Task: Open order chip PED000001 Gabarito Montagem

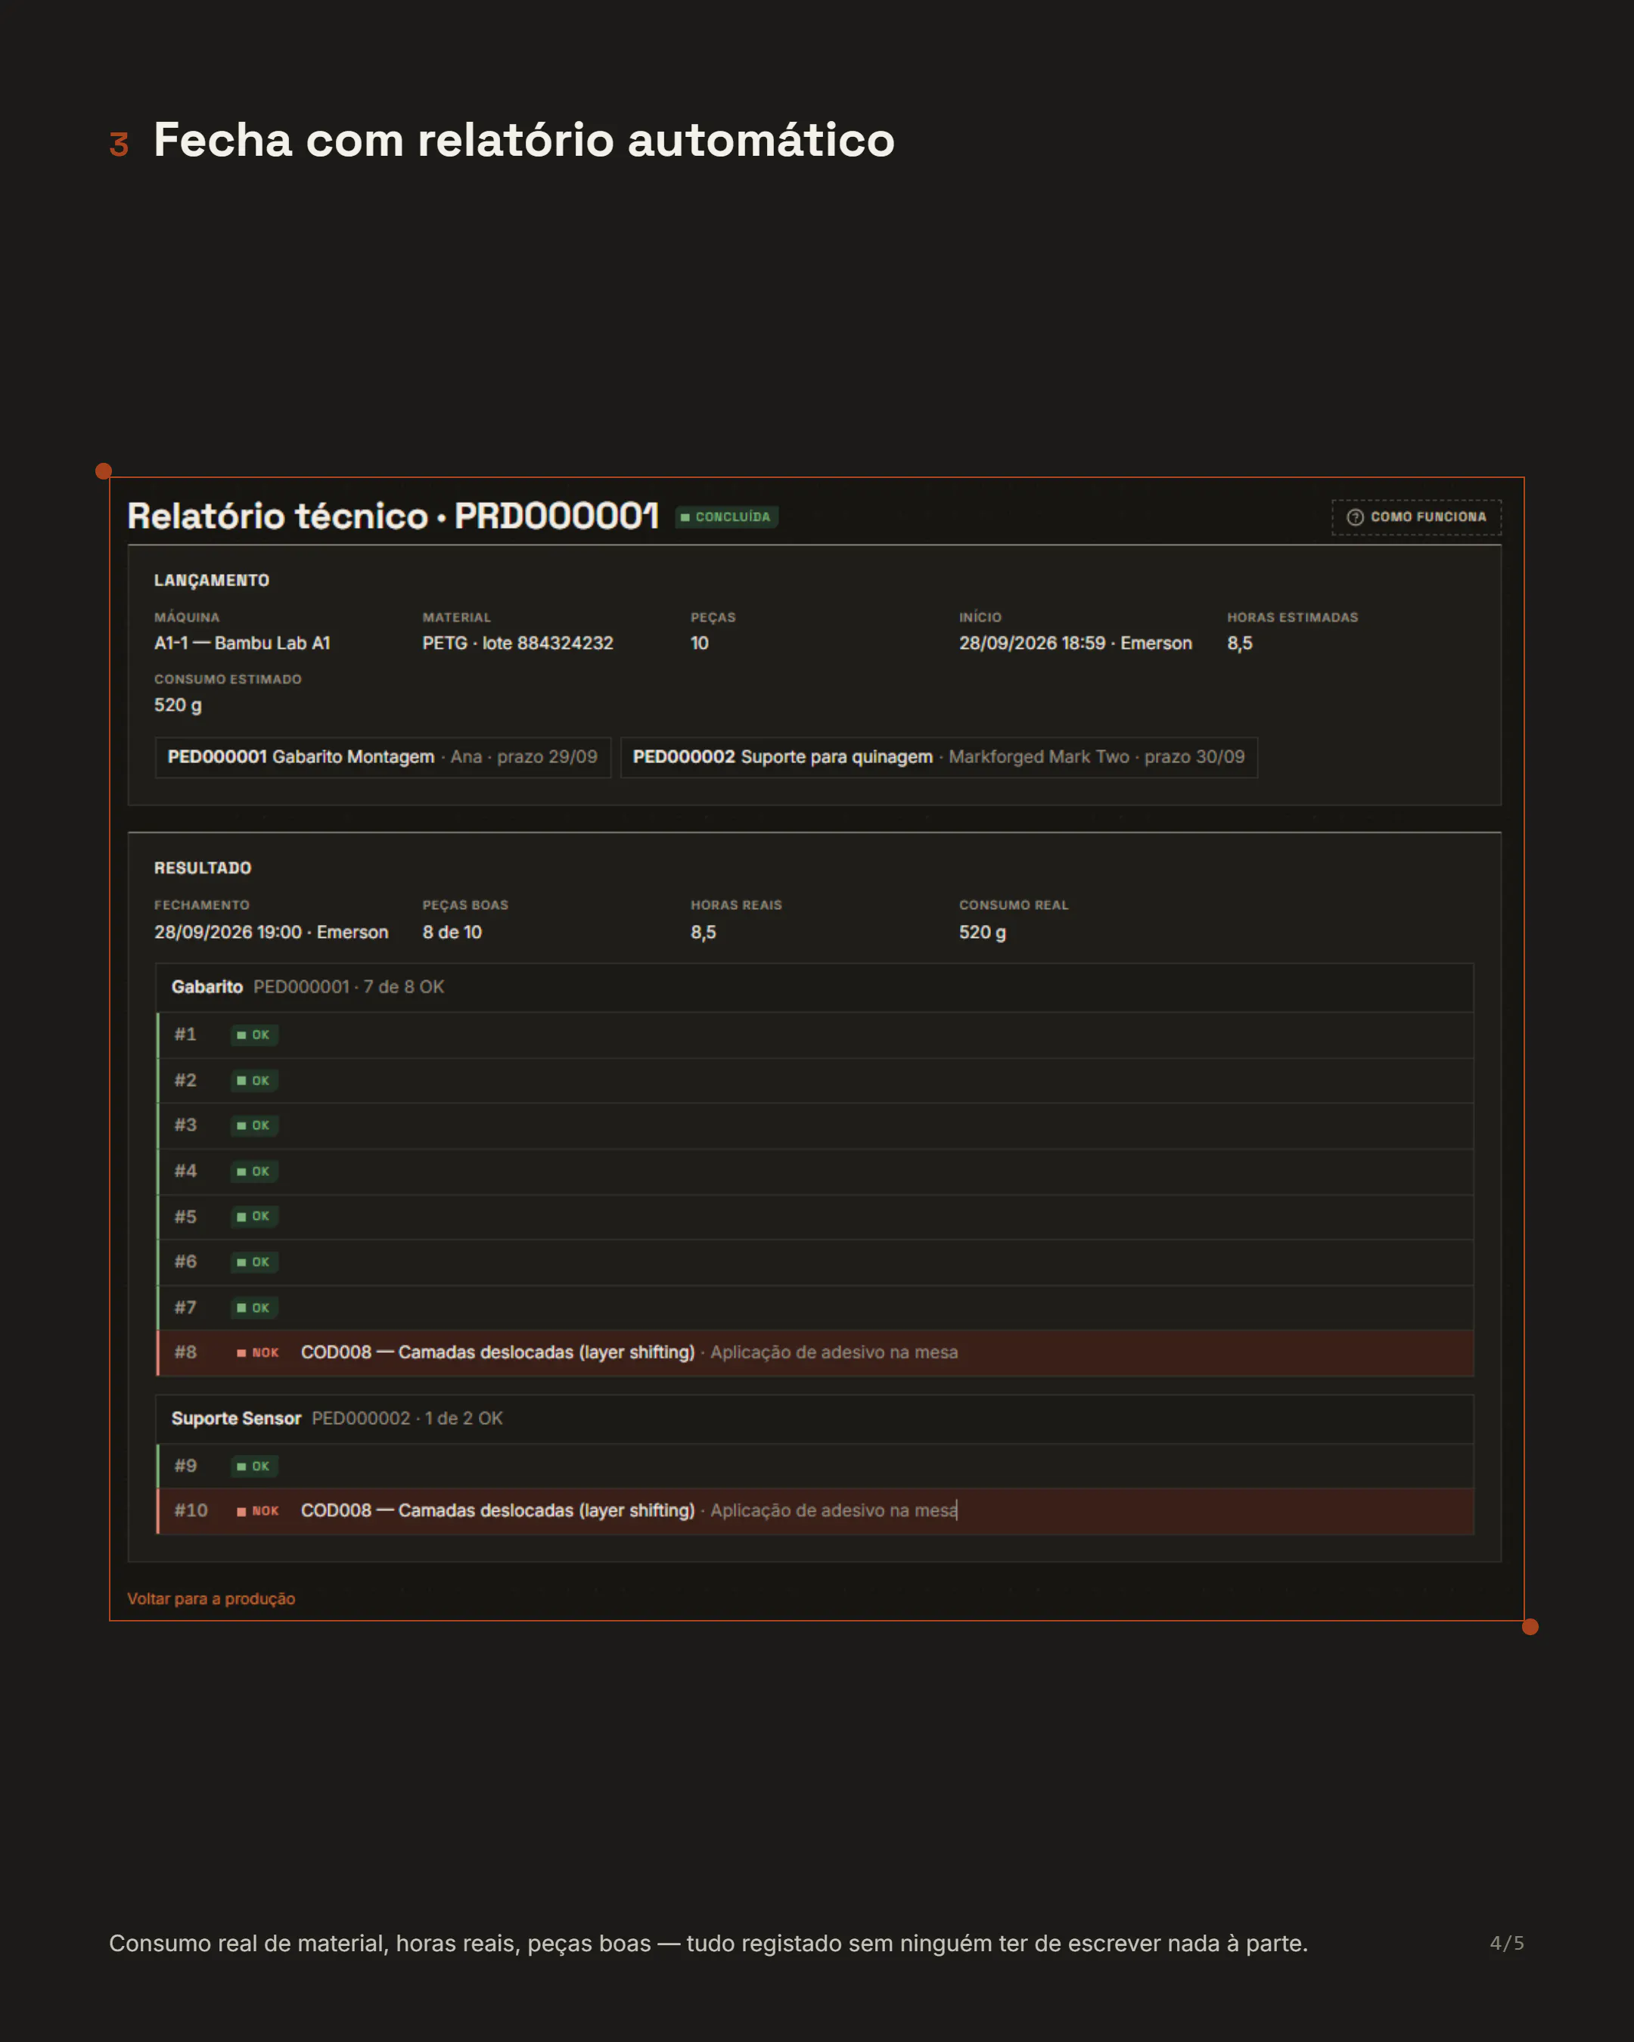Action: point(383,757)
